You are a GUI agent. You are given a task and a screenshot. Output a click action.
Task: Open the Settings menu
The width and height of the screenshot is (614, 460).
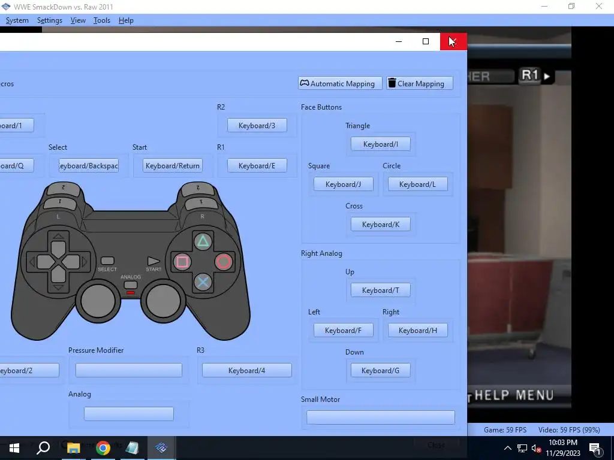click(50, 20)
